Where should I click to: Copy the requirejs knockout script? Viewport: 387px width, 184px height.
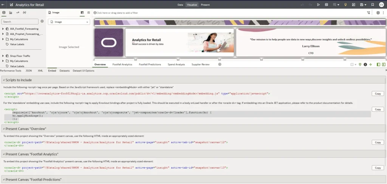(378, 109)
